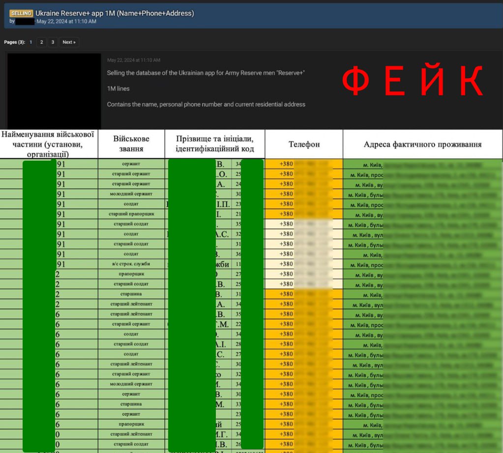The height and width of the screenshot is (453, 503).
Task: Click the 'Selling the database' post sentence
Action: (x=206, y=73)
